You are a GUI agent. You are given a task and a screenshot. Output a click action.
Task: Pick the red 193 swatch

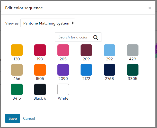point(40,50)
